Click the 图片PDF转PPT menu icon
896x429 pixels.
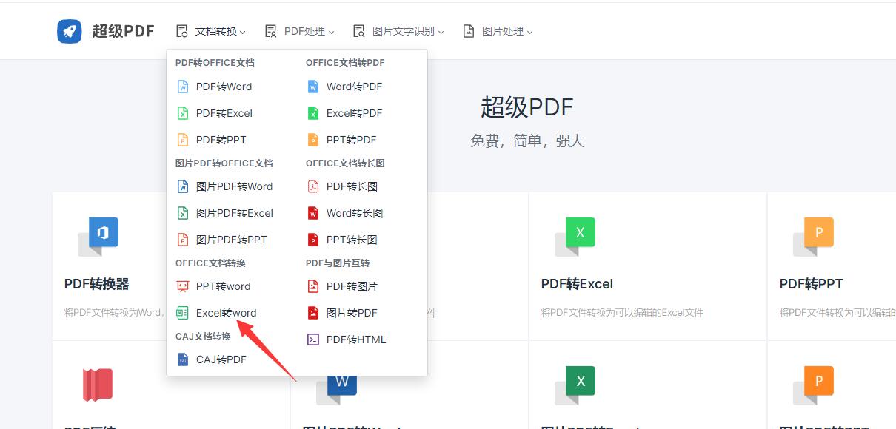183,240
